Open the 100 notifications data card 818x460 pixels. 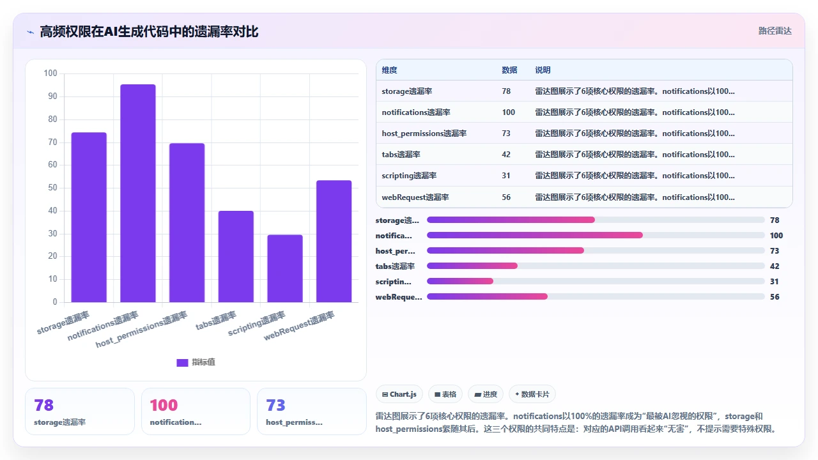[x=196, y=411]
